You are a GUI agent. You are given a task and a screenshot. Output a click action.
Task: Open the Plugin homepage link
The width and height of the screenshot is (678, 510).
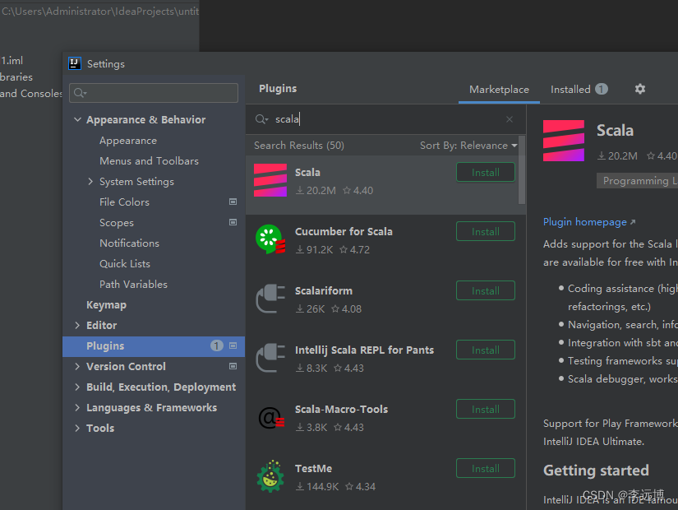(589, 222)
